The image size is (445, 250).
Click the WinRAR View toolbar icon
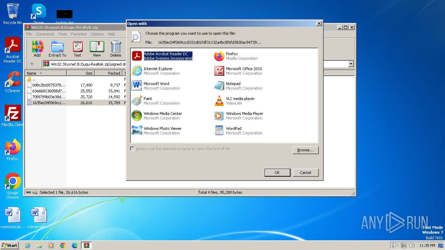[97, 49]
